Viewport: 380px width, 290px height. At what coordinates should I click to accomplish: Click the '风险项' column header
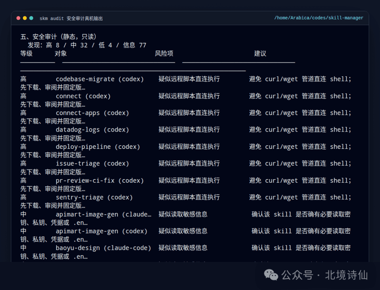pyautogui.click(x=164, y=53)
